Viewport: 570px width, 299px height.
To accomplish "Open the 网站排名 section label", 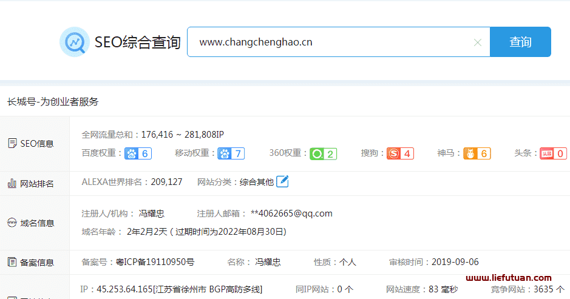I will (36, 184).
